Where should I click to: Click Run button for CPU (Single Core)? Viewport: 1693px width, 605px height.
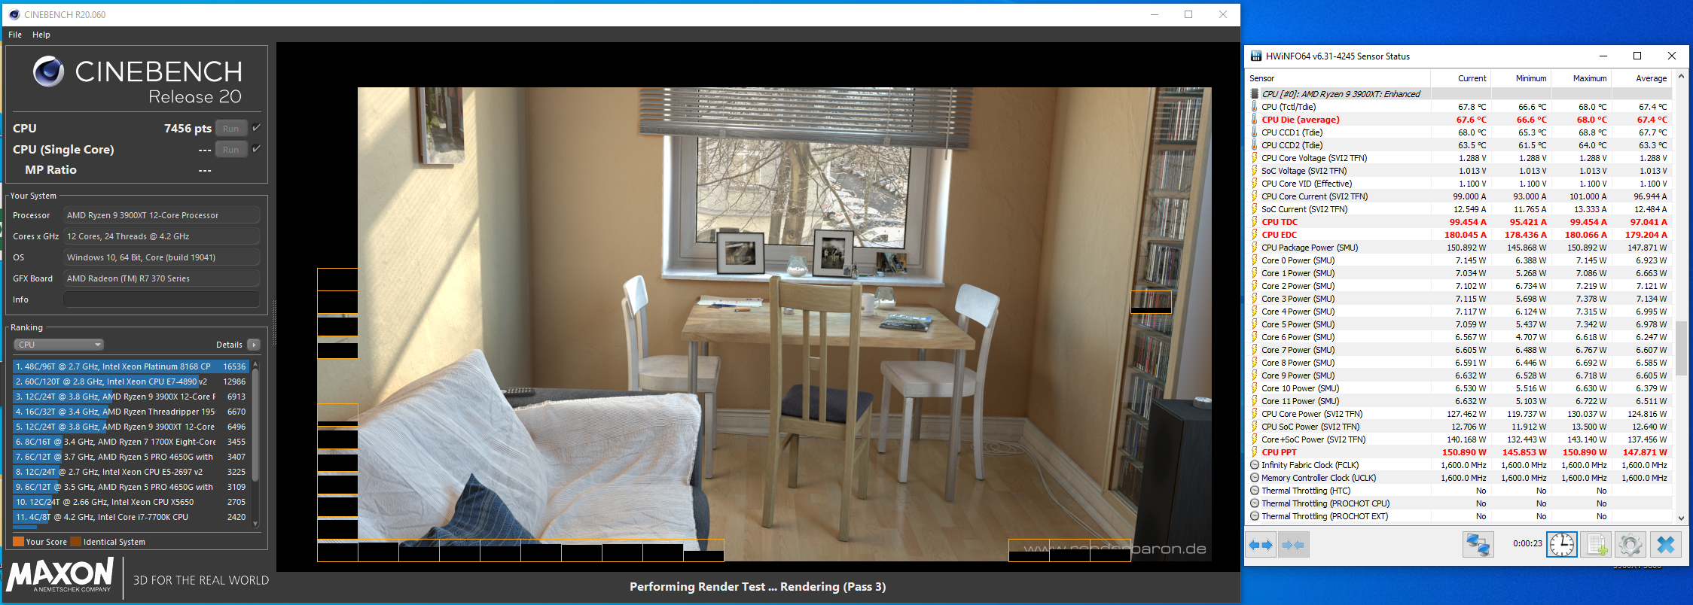(x=231, y=150)
